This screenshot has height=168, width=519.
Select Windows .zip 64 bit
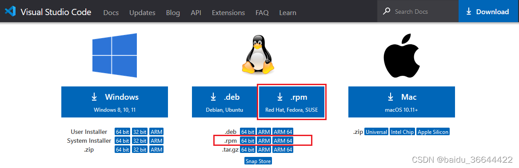122,149
